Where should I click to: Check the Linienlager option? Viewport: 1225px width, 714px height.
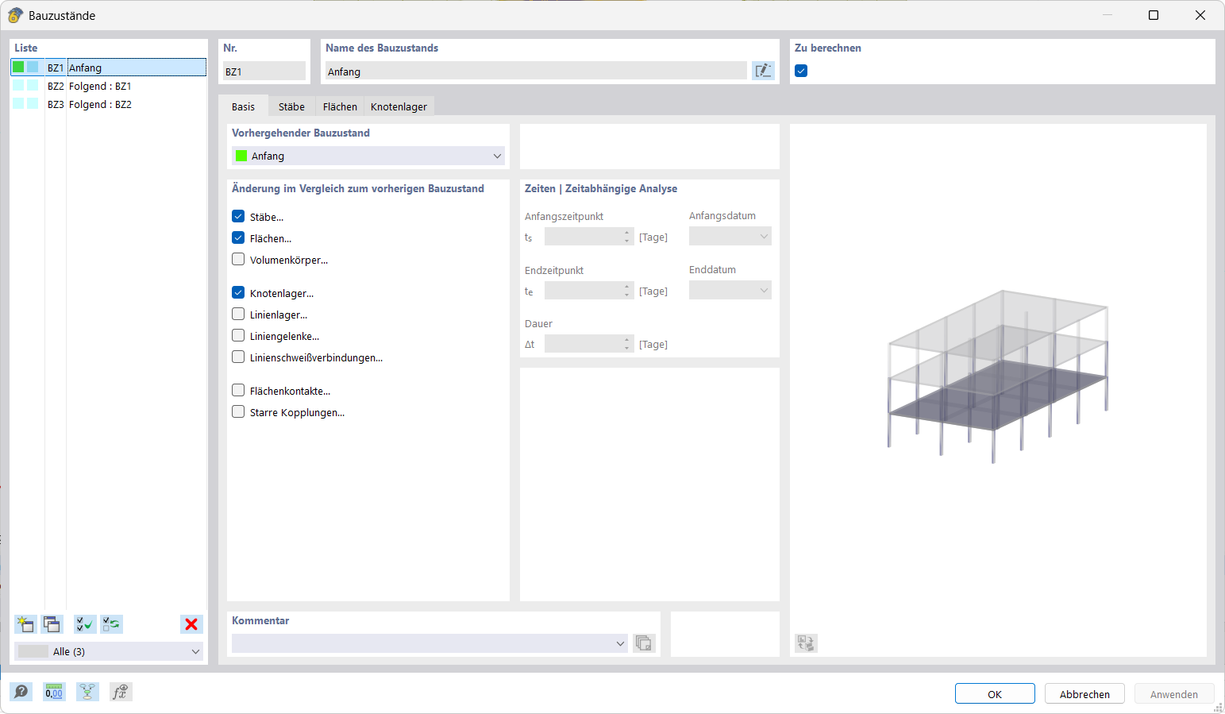[x=237, y=314]
